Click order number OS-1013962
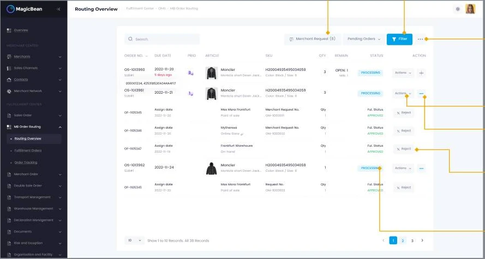485x259 pixels. (135, 165)
